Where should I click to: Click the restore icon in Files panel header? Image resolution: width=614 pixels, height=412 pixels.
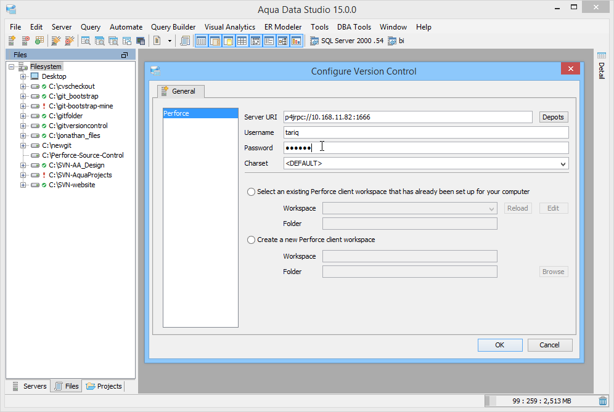(125, 55)
